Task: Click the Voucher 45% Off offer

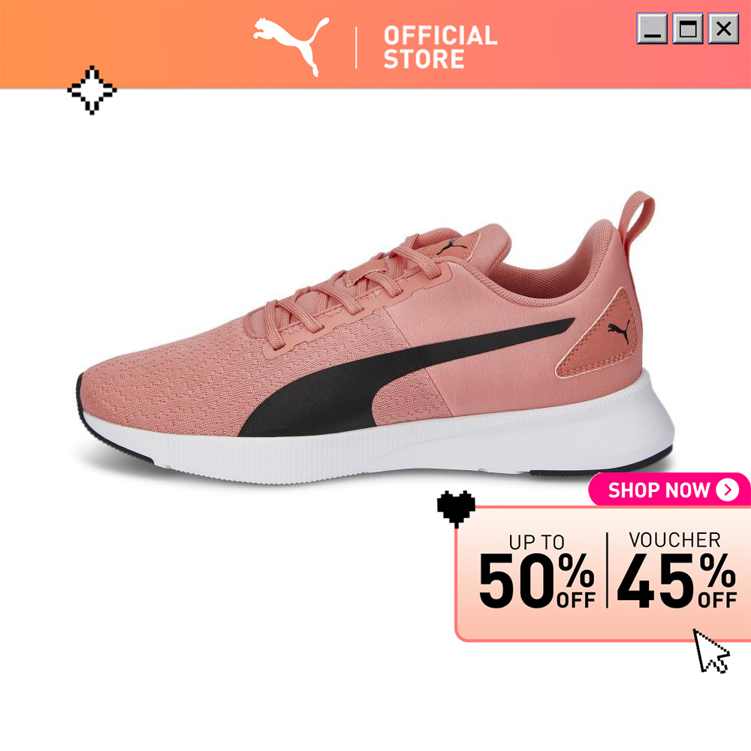Action: [x=677, y=570]
